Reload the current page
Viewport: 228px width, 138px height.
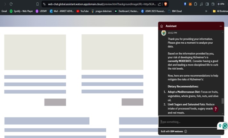(11, 4)
